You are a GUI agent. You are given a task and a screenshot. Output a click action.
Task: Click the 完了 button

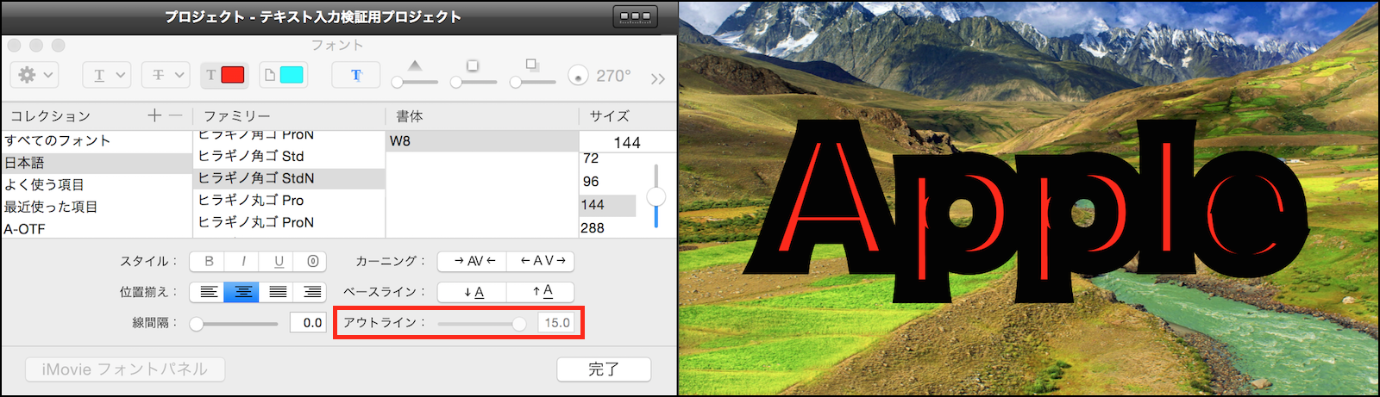(x=604, y=369)
